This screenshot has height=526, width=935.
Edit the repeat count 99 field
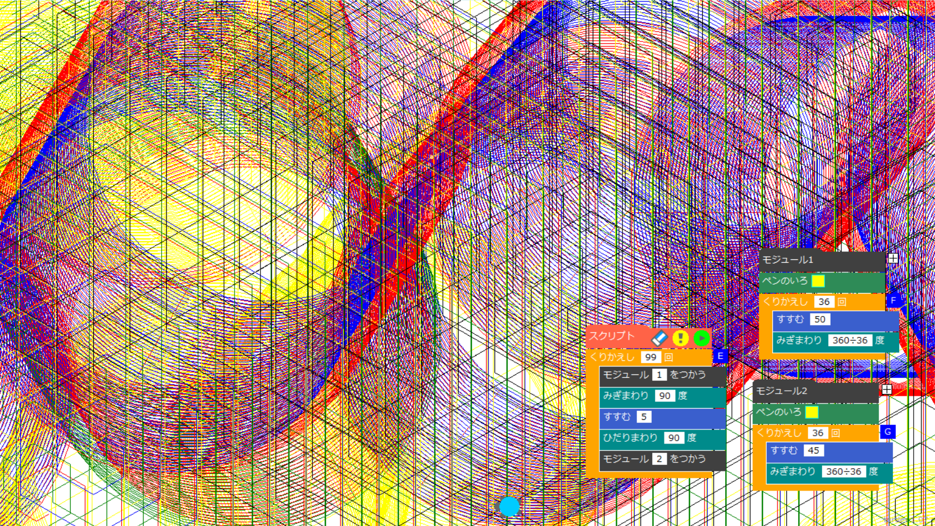[650, 357]
